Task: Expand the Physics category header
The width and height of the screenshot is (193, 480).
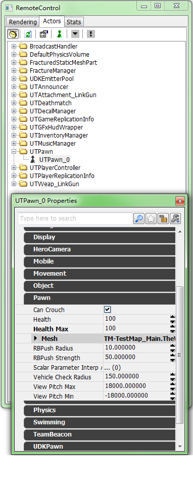Action: (100, 410)
